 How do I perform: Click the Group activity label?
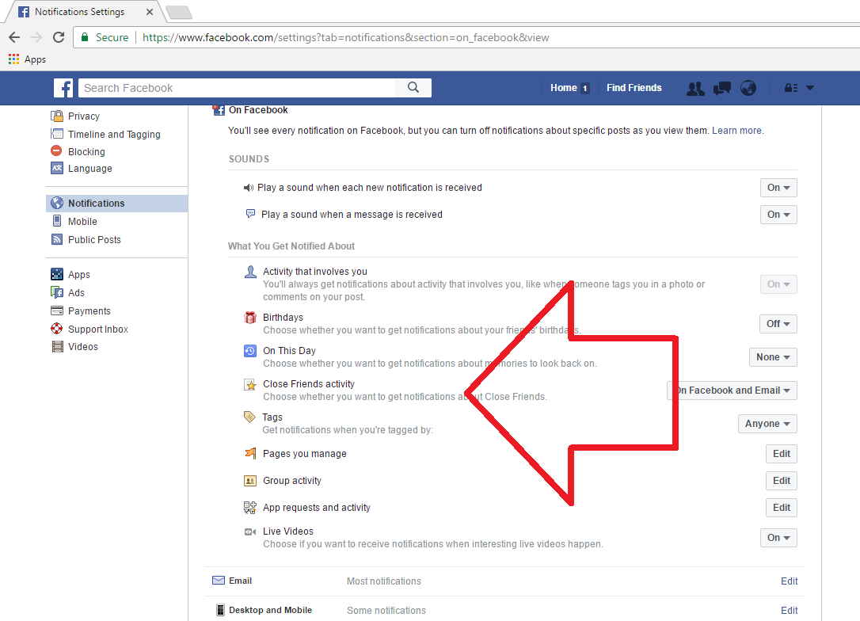291,481
